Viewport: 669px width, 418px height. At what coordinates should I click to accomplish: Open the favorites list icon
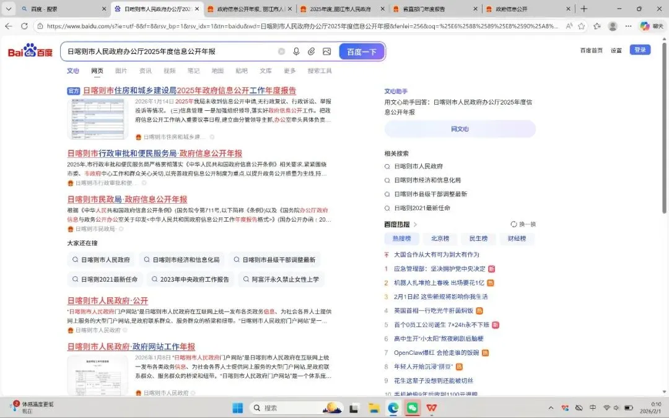pyautogui.click(x=597, y=26)
